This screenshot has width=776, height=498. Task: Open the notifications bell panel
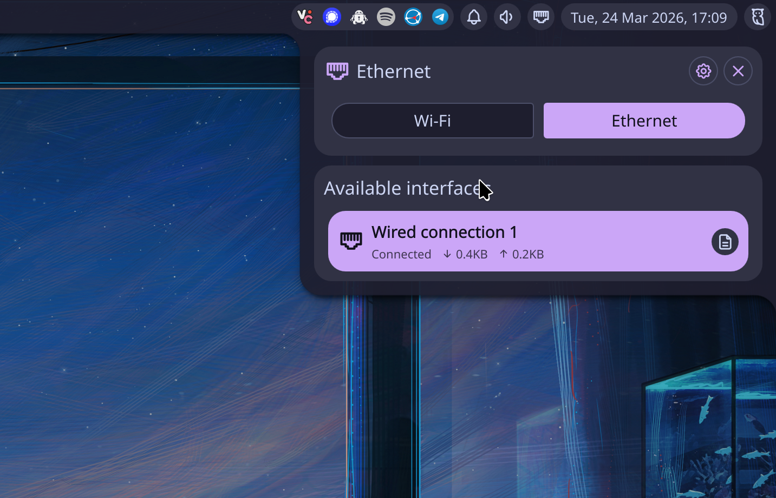coord(473,17)
